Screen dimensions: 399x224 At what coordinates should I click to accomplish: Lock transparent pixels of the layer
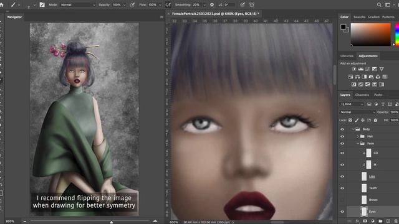350,120
